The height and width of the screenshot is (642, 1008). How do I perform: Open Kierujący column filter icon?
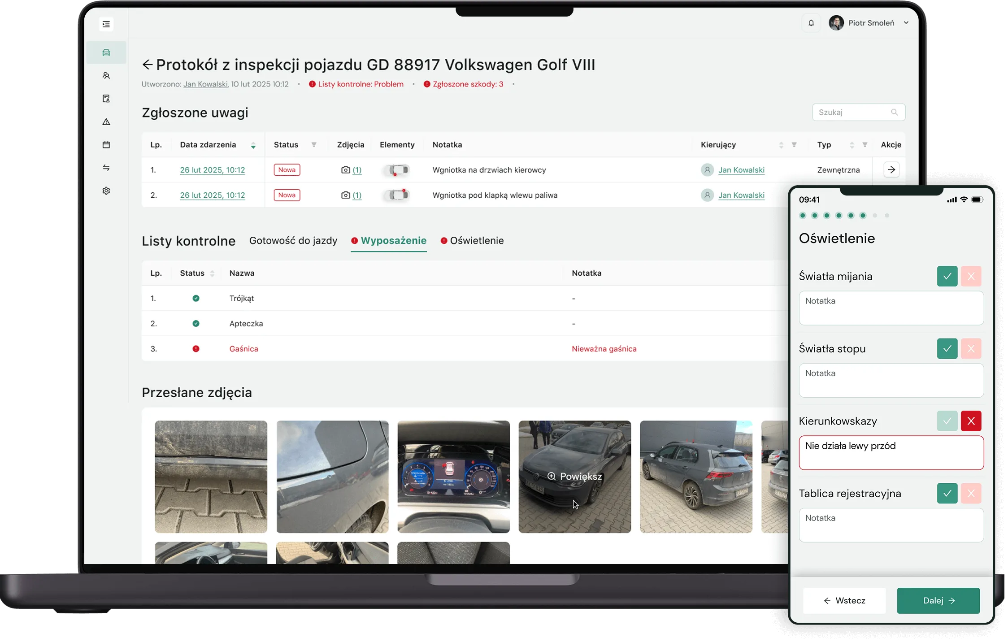[x=794, y=145]
